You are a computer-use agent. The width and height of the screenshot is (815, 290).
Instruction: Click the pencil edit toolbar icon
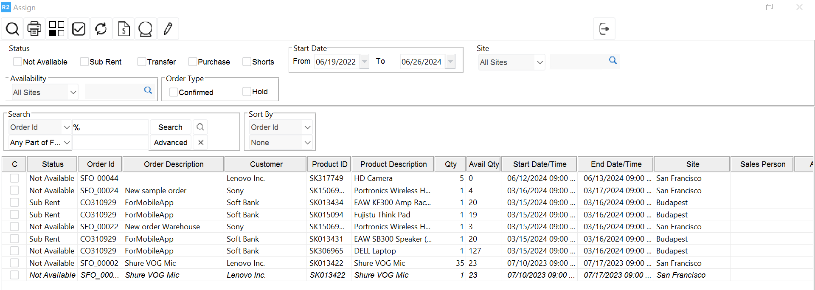(x=168, y=29)
